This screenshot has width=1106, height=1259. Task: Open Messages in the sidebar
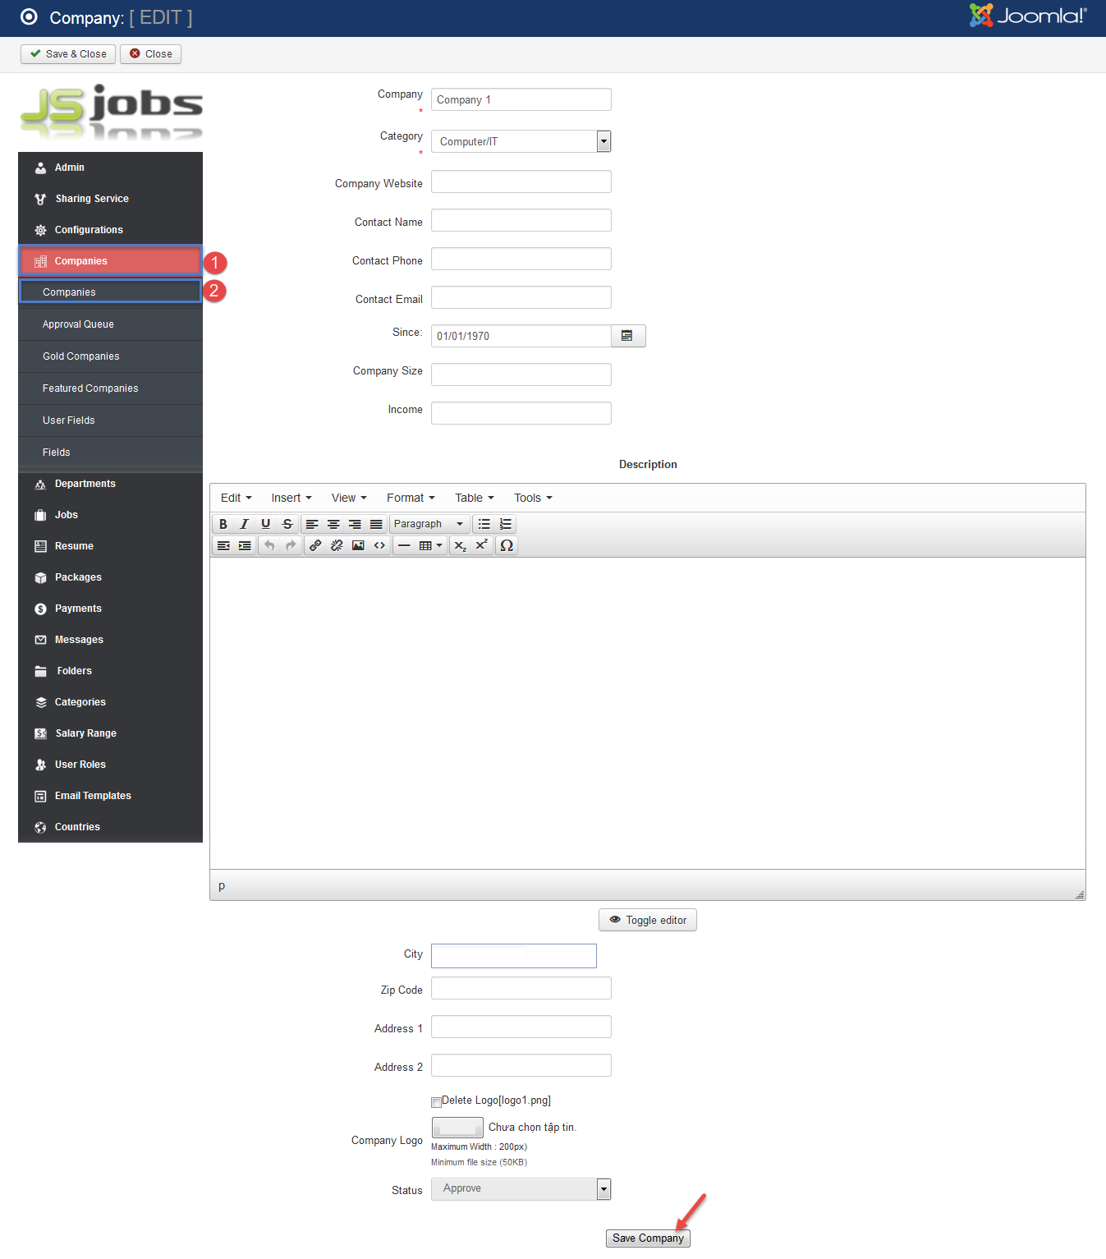point(110,640)
